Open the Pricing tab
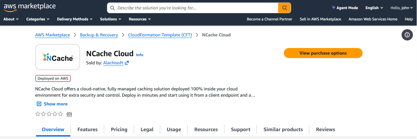This screenshot has width=417, height=139. pos(119,129)
